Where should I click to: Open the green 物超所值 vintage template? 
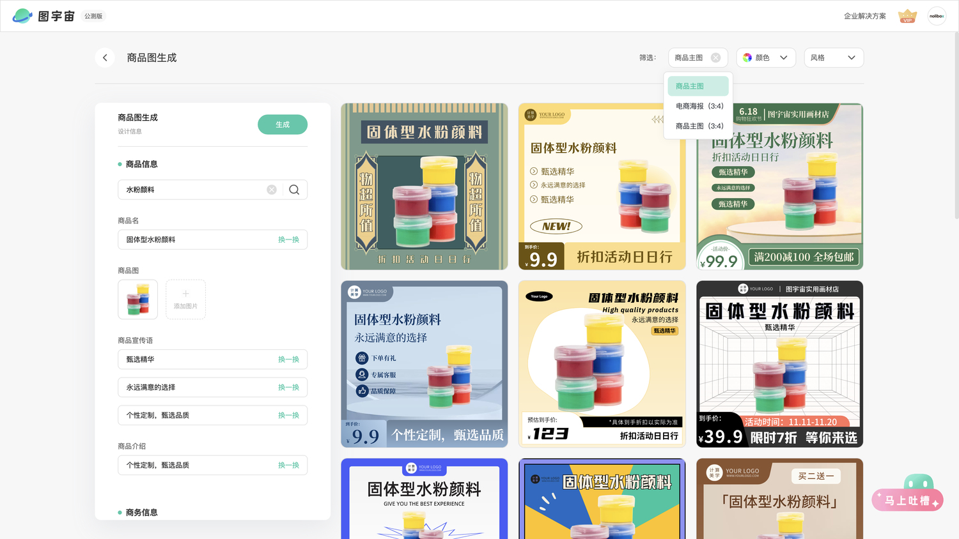pyautogui.click(x=425, y=186)
